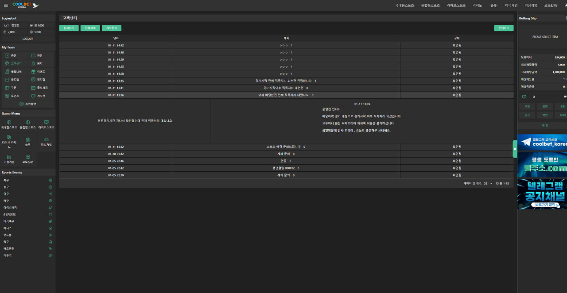Click the MAX bet amount button
Viewport: 567px width, 293px height.
tap(563, 115)
